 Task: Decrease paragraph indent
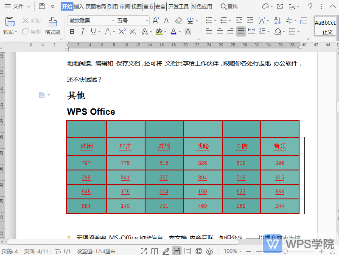click(x=239, y=20)
